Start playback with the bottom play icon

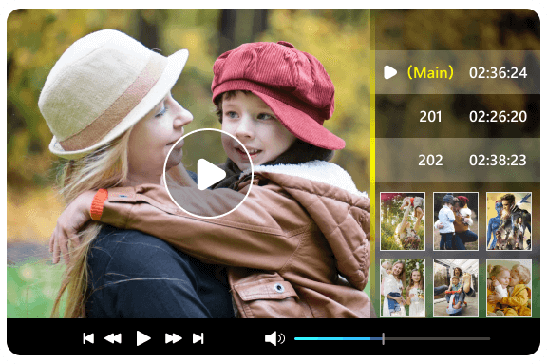coord(143,338)
